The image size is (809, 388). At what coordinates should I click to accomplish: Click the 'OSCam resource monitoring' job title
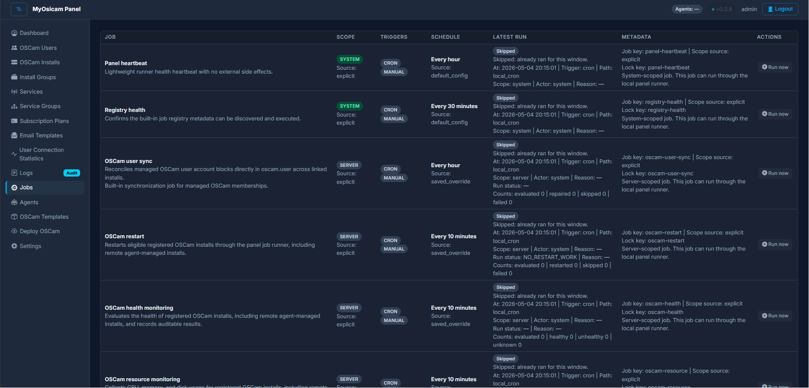(x=142, y=379)
